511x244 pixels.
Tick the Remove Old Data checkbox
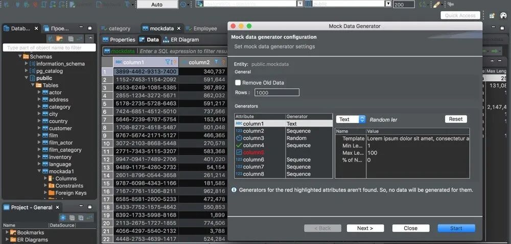pyautogui.click(x=238, y=83)
